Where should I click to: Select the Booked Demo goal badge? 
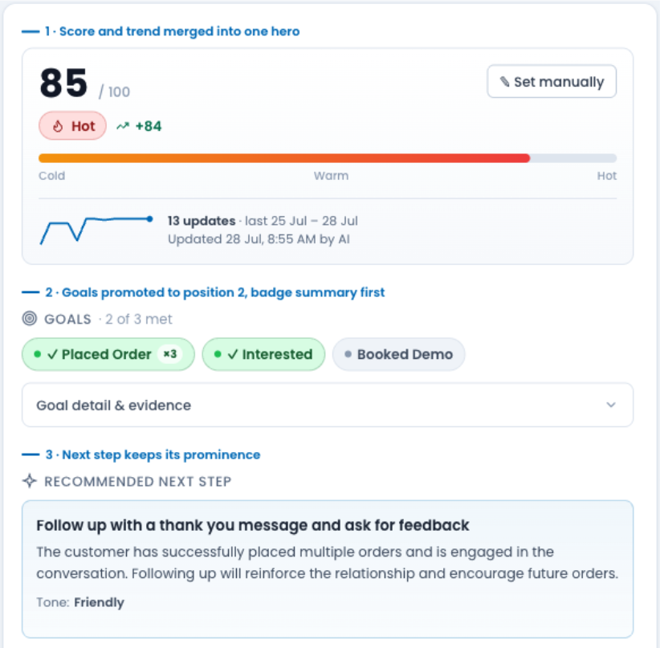click(398, 354)
